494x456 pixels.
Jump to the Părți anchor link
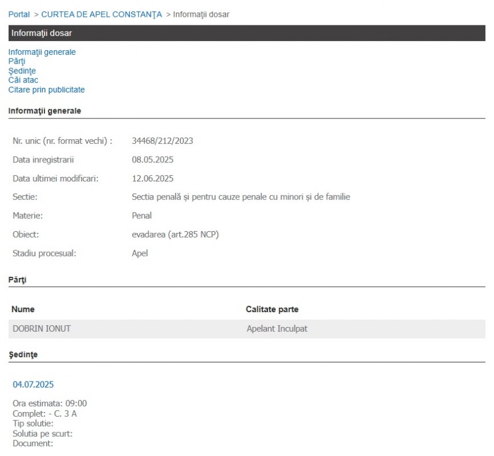(x=17, y=61)
